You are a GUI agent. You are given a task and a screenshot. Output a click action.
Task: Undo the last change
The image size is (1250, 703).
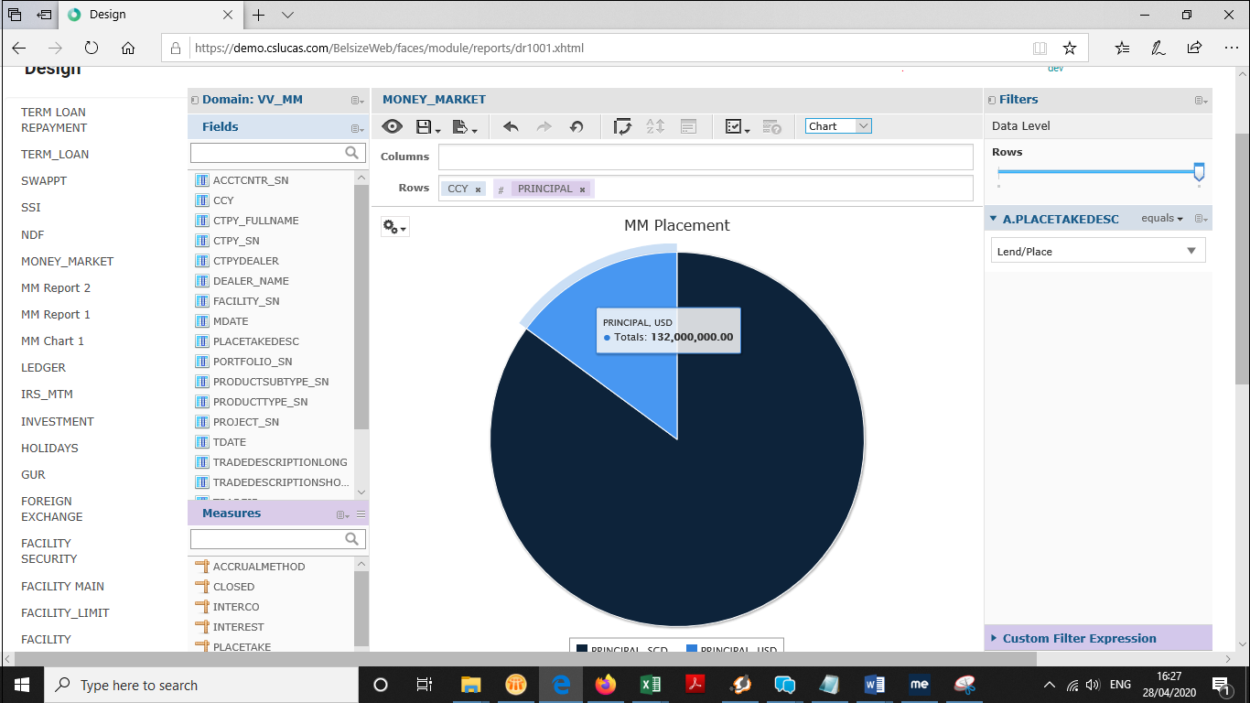click(x=511, y=127)
